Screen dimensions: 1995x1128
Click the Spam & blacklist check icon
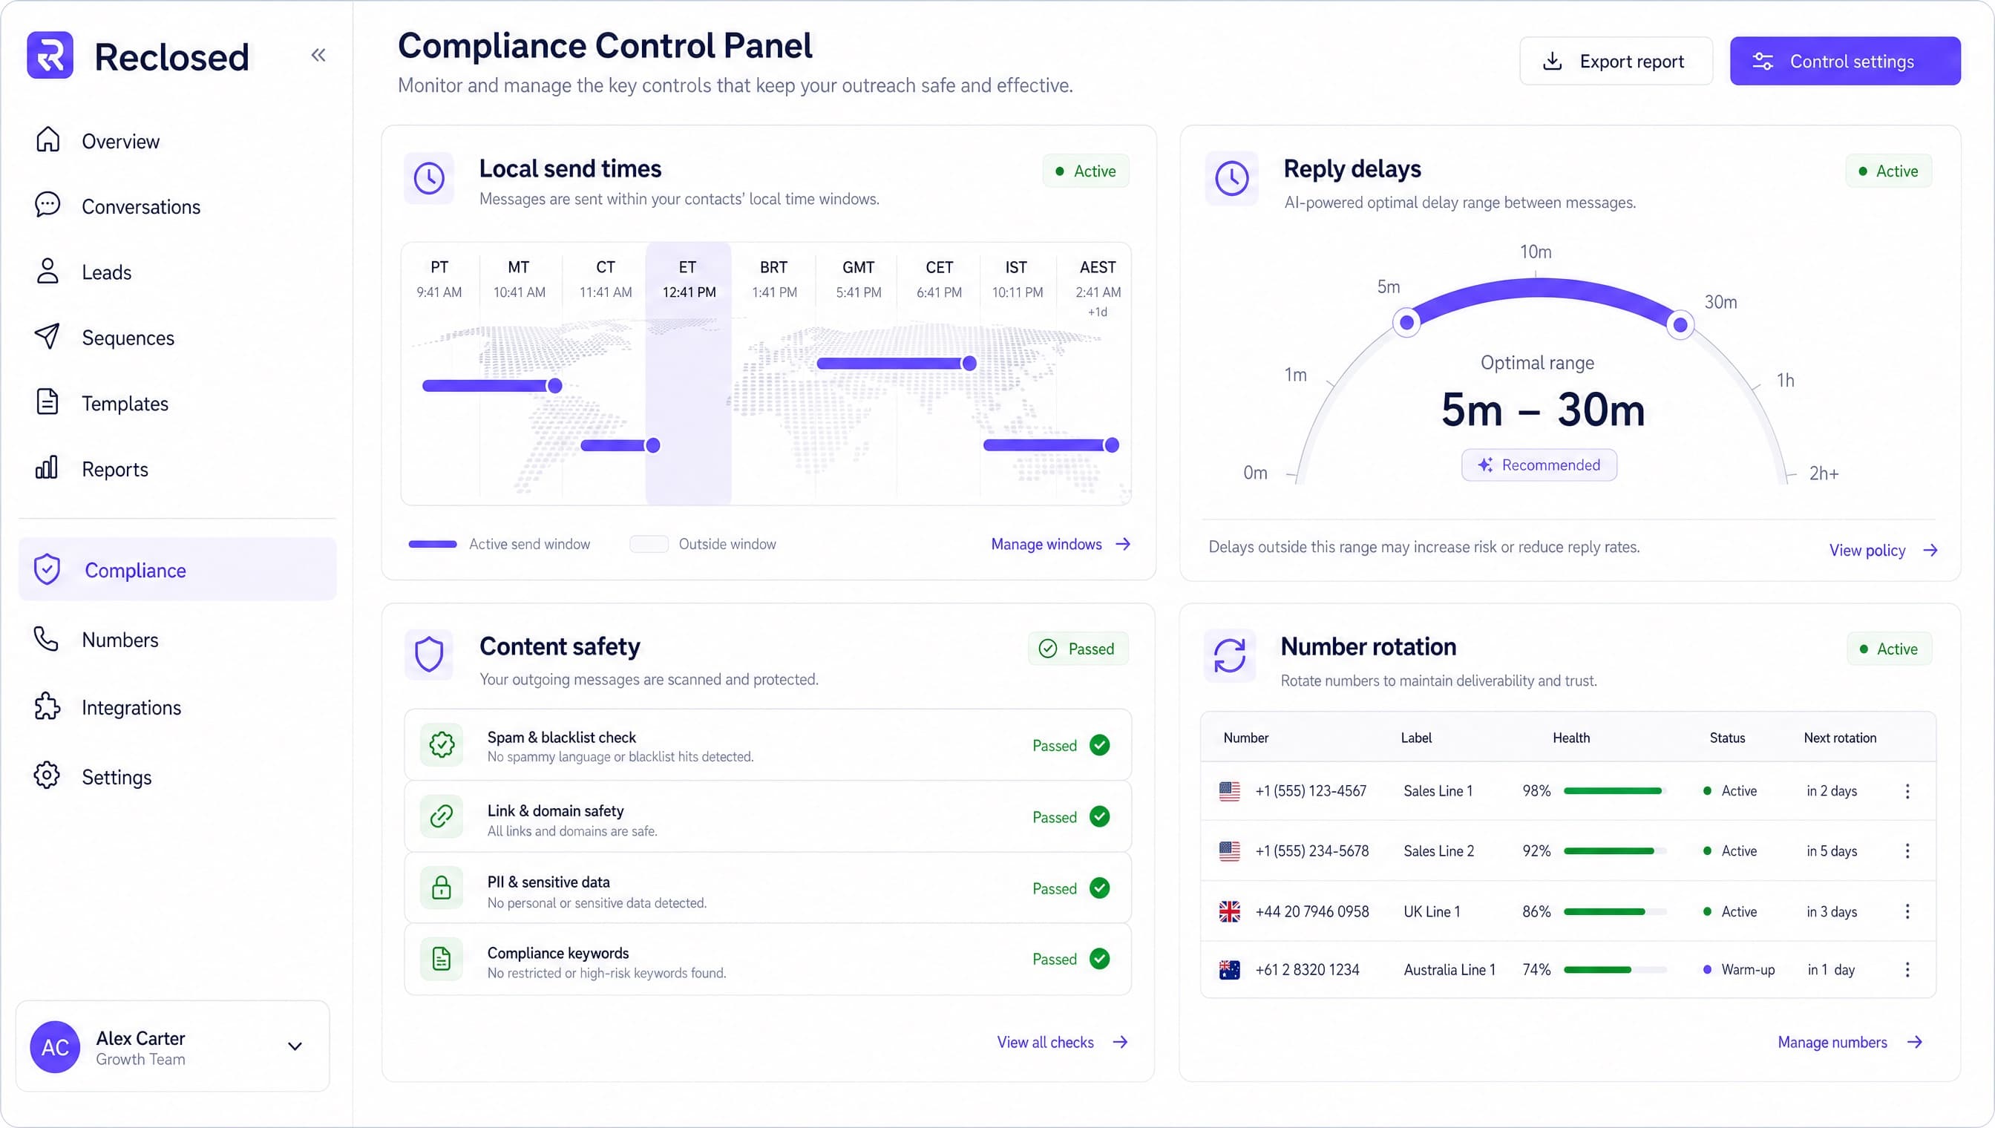coord(442,745)
